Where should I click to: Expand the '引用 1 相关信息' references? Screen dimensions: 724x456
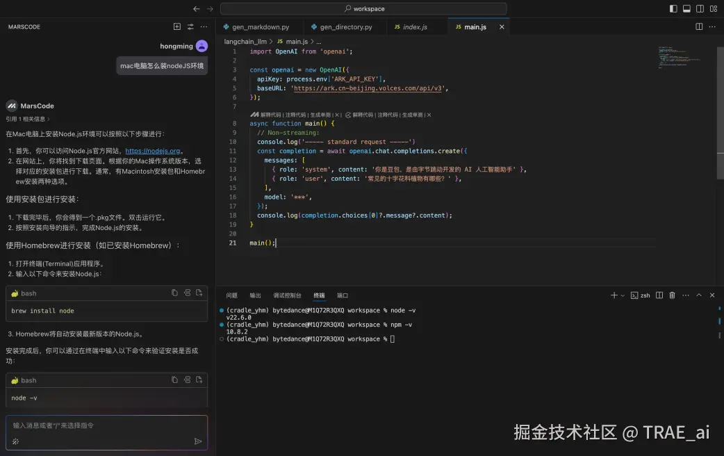coord(28,119)
